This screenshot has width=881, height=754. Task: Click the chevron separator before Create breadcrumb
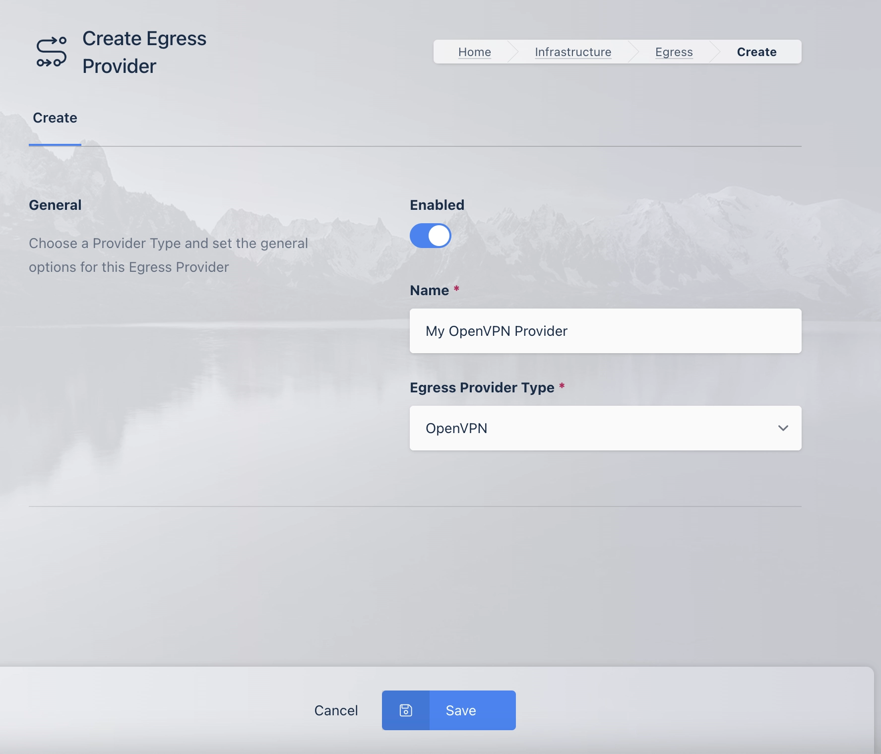[715, 52]
